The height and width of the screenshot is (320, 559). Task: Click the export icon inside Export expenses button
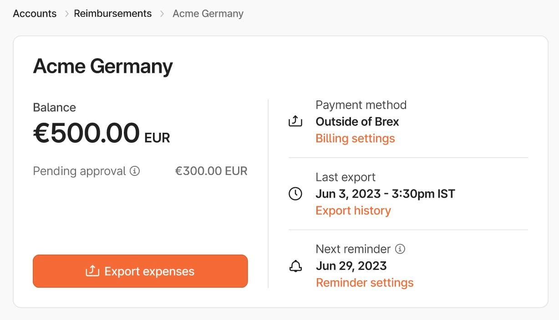tap(92, 271)
